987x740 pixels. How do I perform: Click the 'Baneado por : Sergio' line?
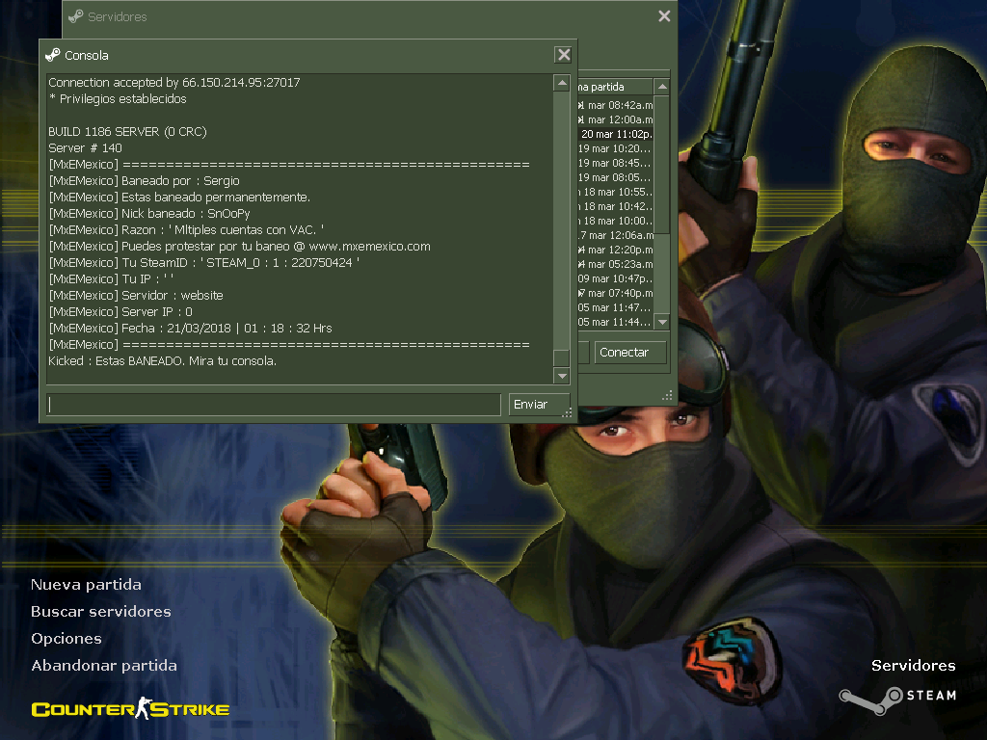145,180
